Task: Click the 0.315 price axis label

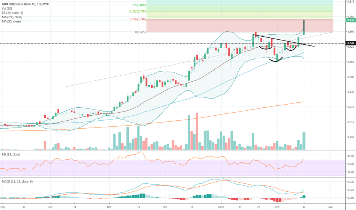Action: coord(351,122)
